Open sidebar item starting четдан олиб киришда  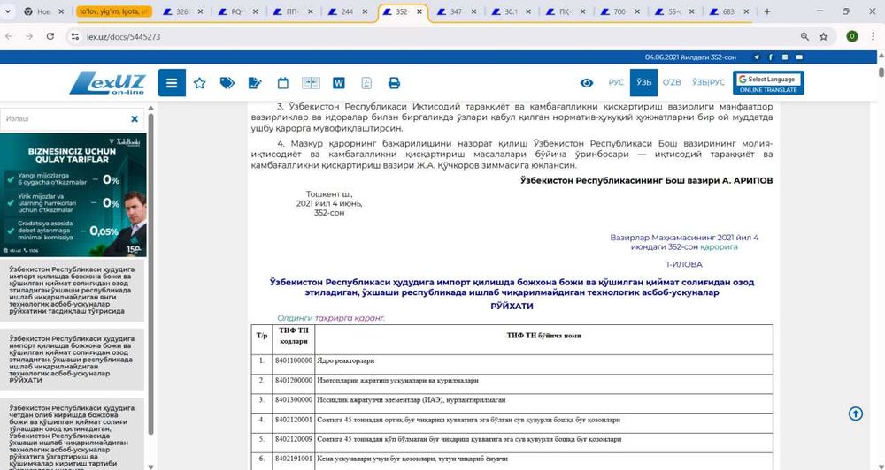(x=72, y=434)
